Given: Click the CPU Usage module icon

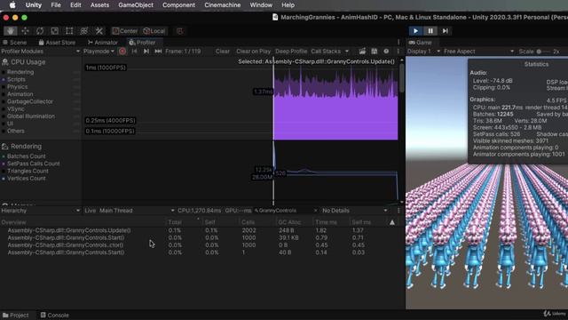Looking at the screenshot, I should click(5, 62).
